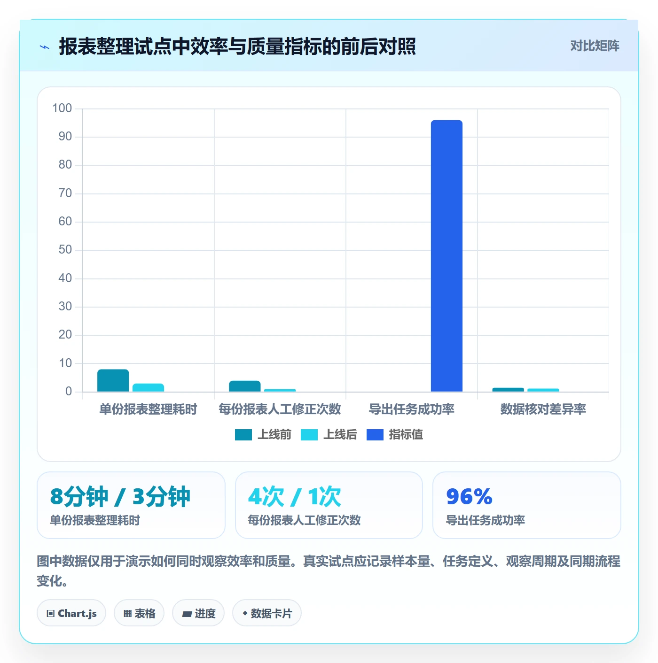Click the 96% card value
658x663 pixels.
point(469,497)
